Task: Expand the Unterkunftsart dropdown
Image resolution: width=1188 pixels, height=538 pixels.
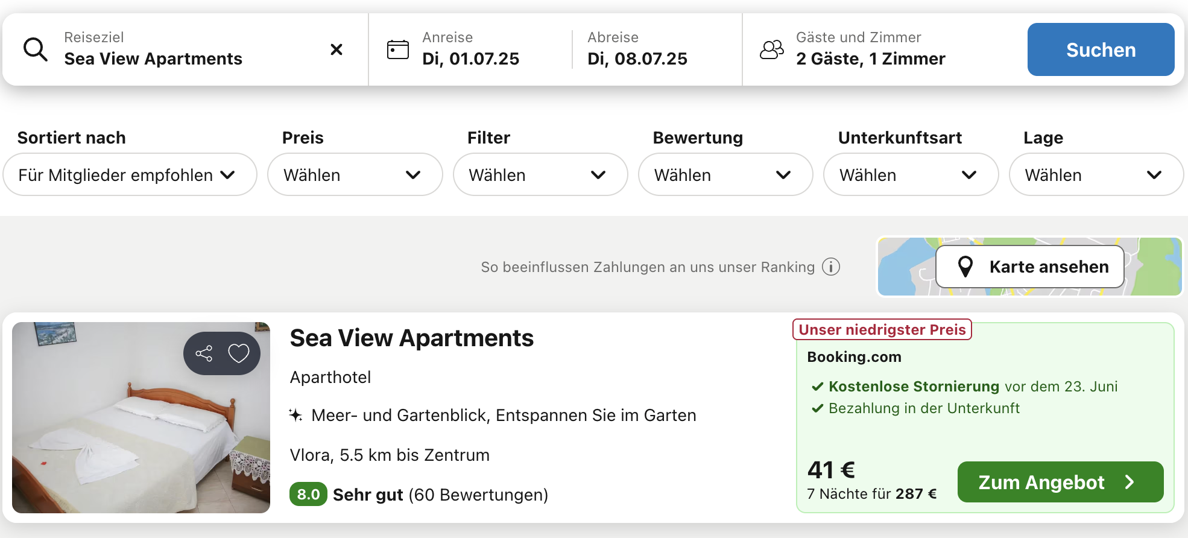Action: [x=911, y=174]
